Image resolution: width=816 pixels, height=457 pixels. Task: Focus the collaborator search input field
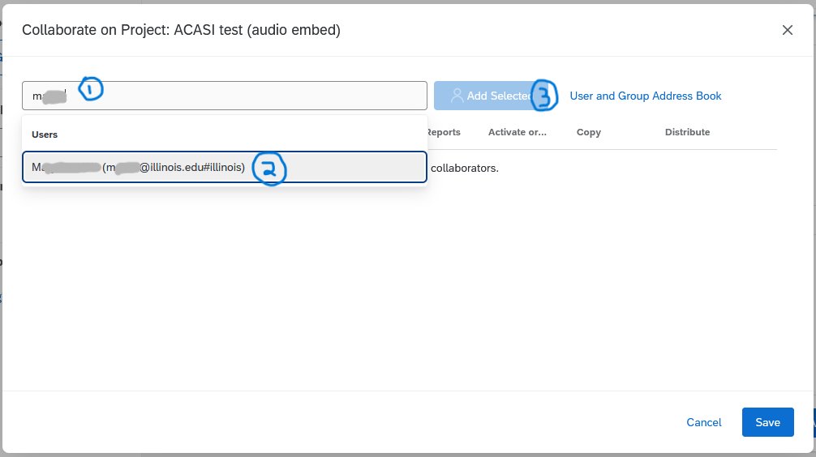243,96
